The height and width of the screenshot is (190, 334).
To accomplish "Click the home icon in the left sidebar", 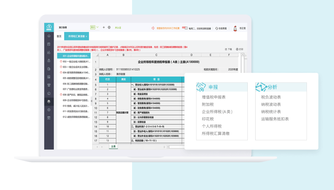I will (x=49, y=36).
